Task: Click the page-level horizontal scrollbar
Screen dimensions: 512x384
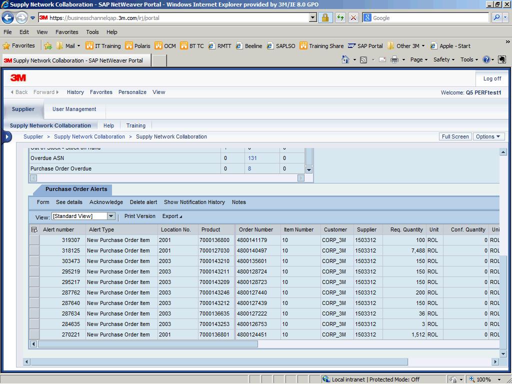Action: coord(219,362)
